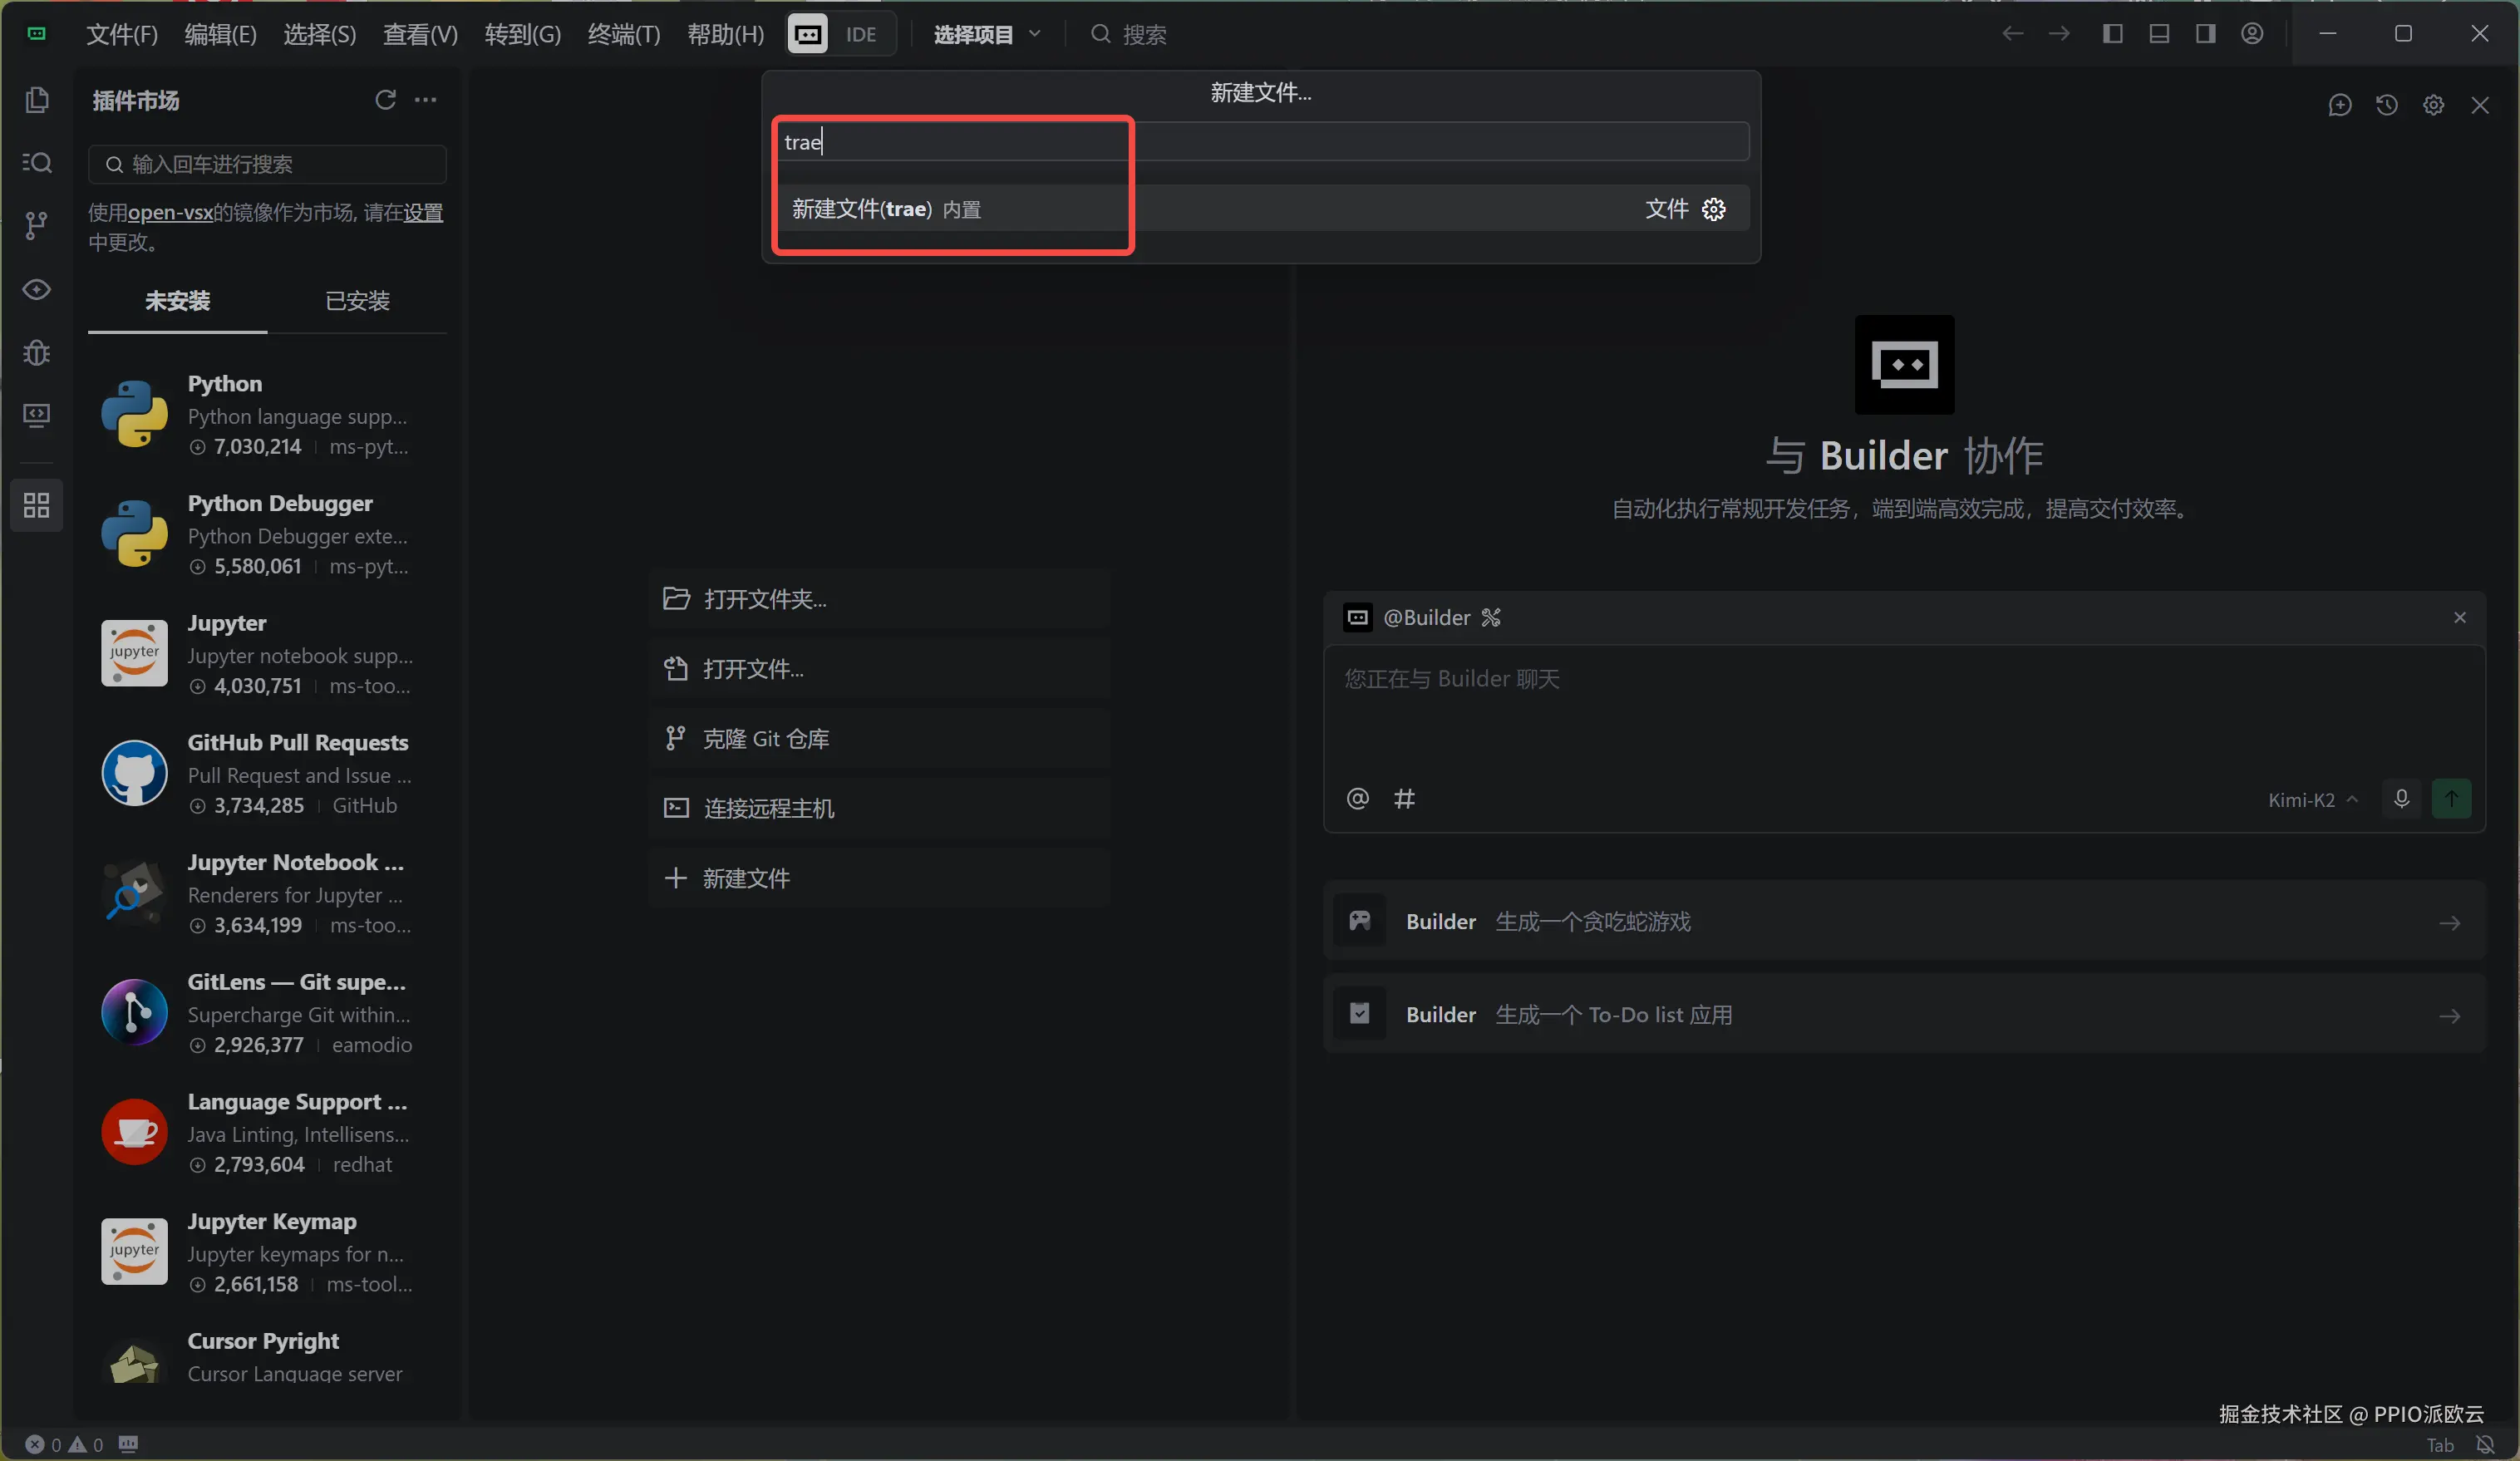Open the plugin marketplace grid icon
The image size is (2520, 1461).
tap(37, 505)
